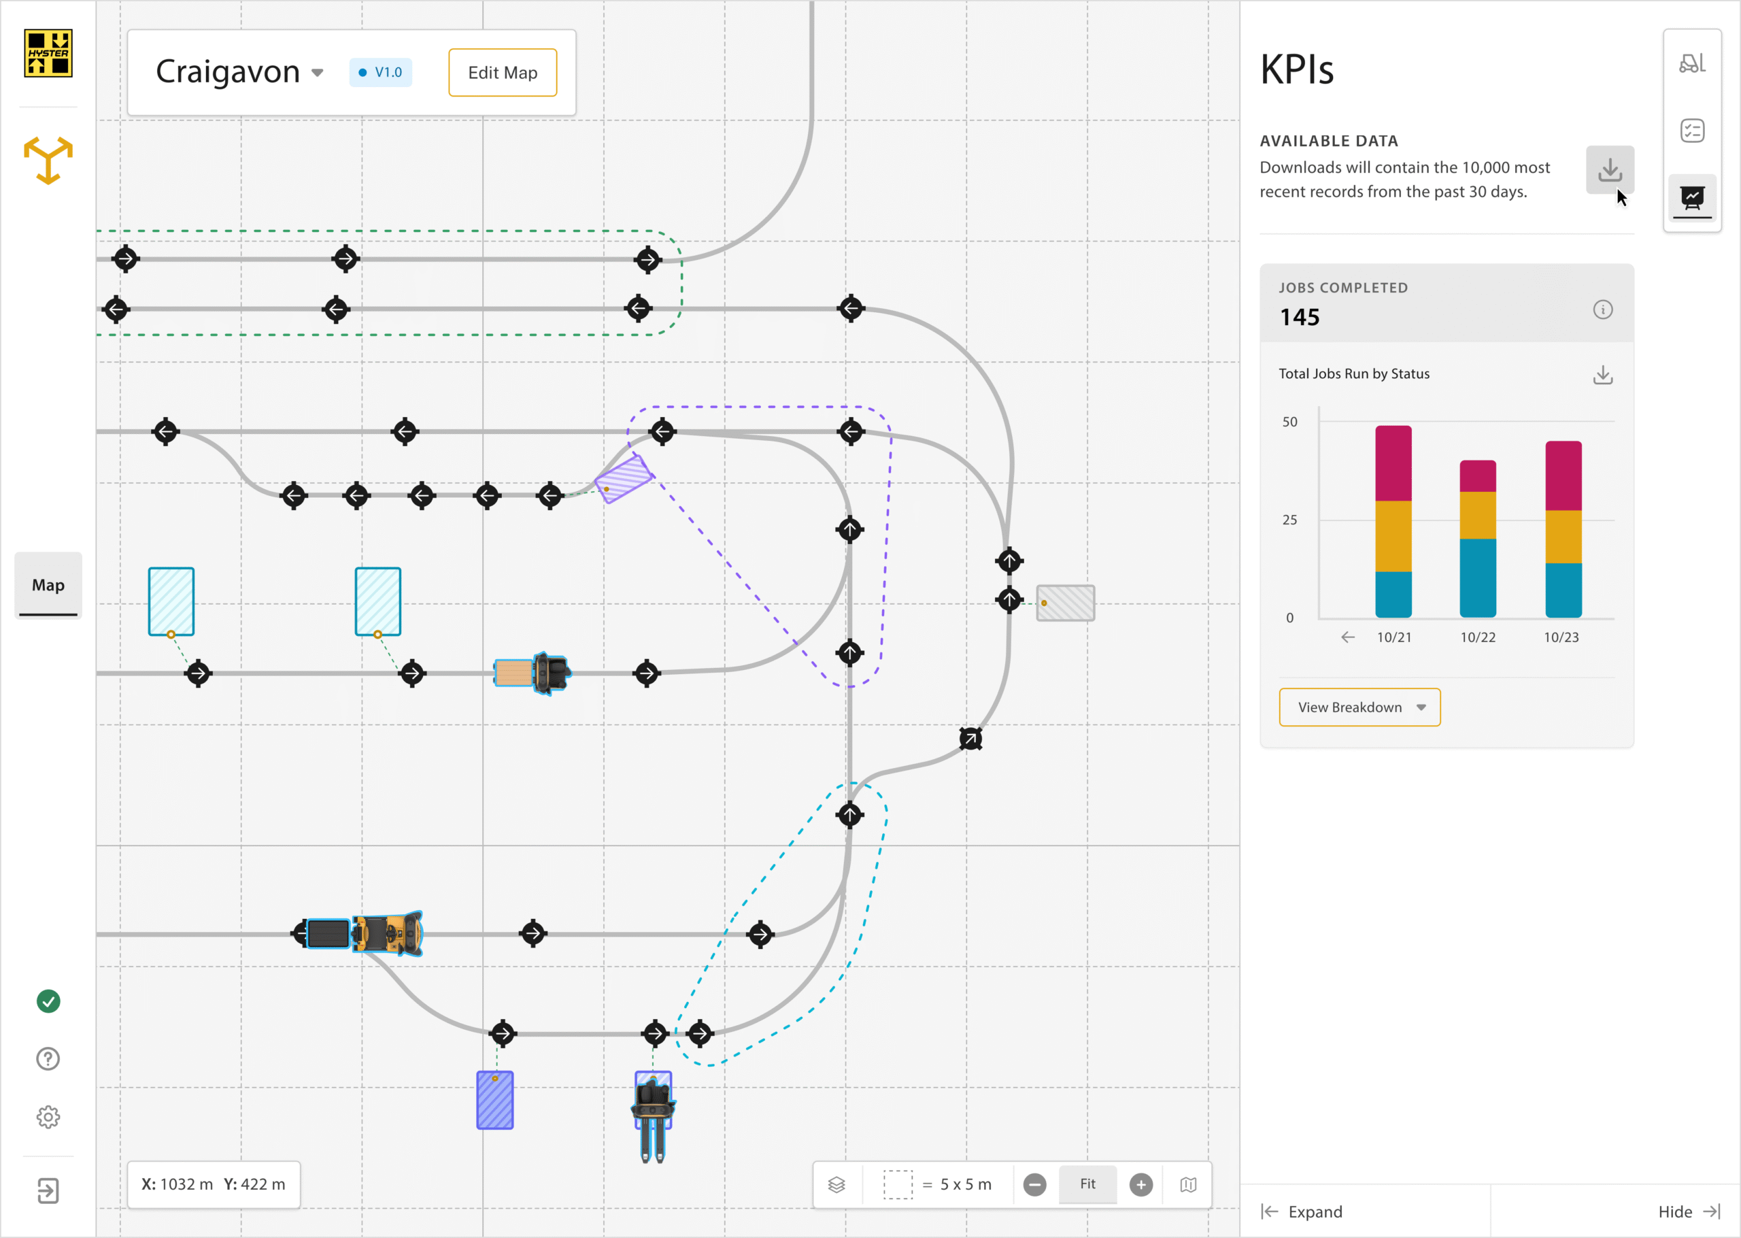1741x1238 pixels.
Task: Zoom in with the plus button
Action: (x=1140, y=1185)
